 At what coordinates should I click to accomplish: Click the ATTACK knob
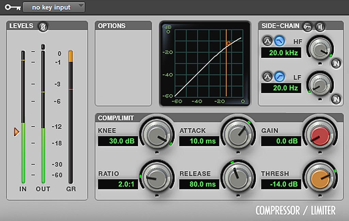(238, 134)
